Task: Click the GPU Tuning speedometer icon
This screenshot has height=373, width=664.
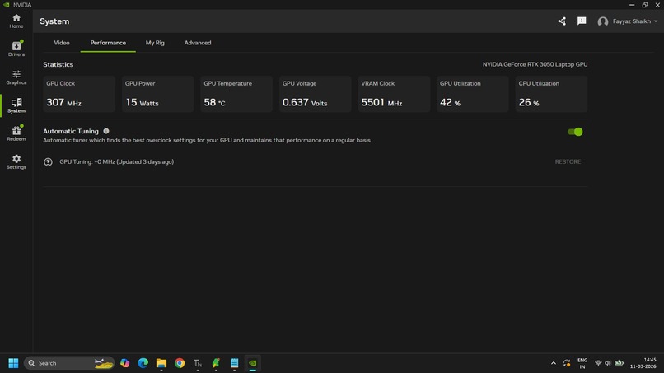Action: click(49, 161)
